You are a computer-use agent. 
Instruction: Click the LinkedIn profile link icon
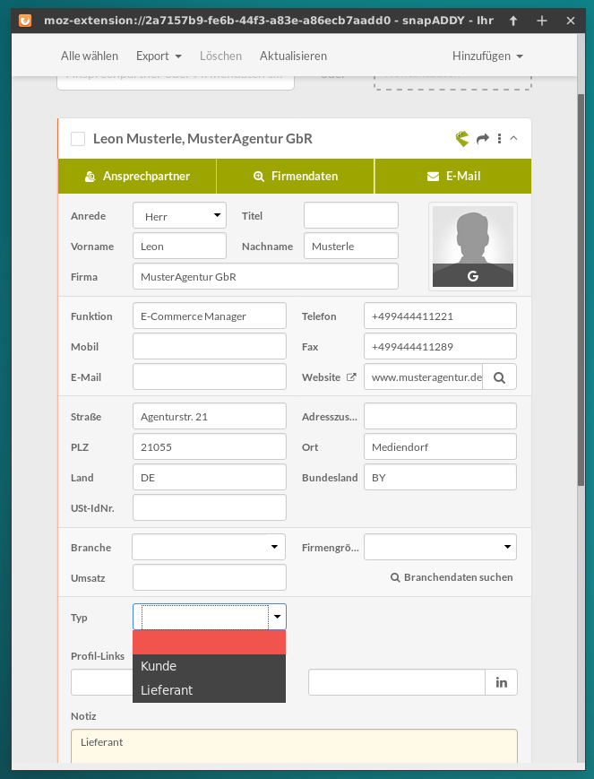501,683
